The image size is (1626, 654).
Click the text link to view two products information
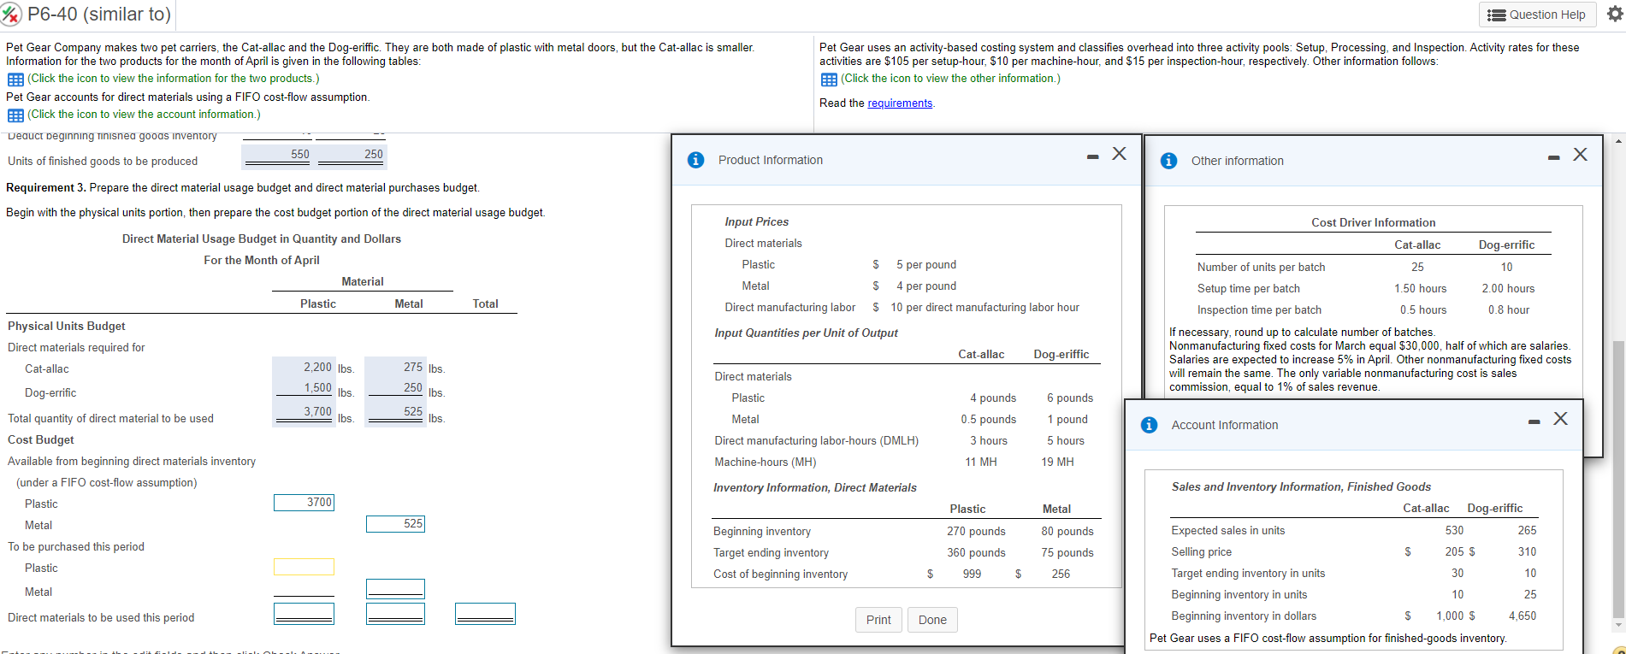[x=173, y=79]
